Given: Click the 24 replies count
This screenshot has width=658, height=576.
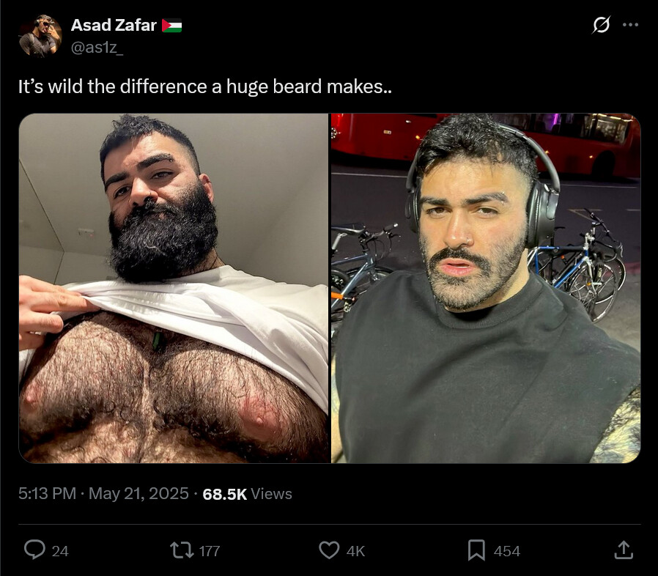Looking at the screenshot, I should tap(60, 551).
